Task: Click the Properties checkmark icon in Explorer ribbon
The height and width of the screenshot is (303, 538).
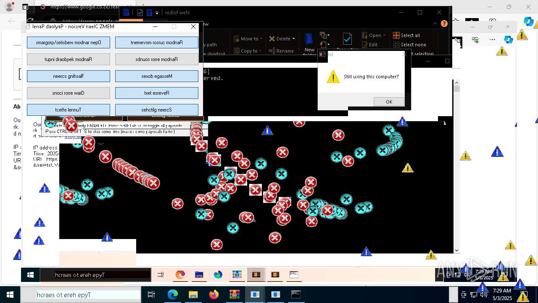Action: (347, 39)
